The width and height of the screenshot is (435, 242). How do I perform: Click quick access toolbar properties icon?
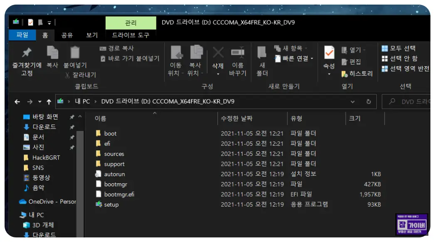click(30, 22)
